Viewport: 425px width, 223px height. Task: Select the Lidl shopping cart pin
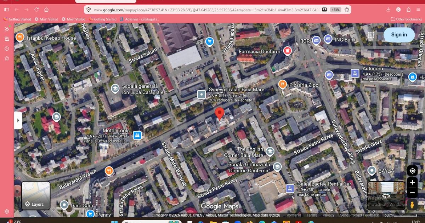[x=210, y=42]
